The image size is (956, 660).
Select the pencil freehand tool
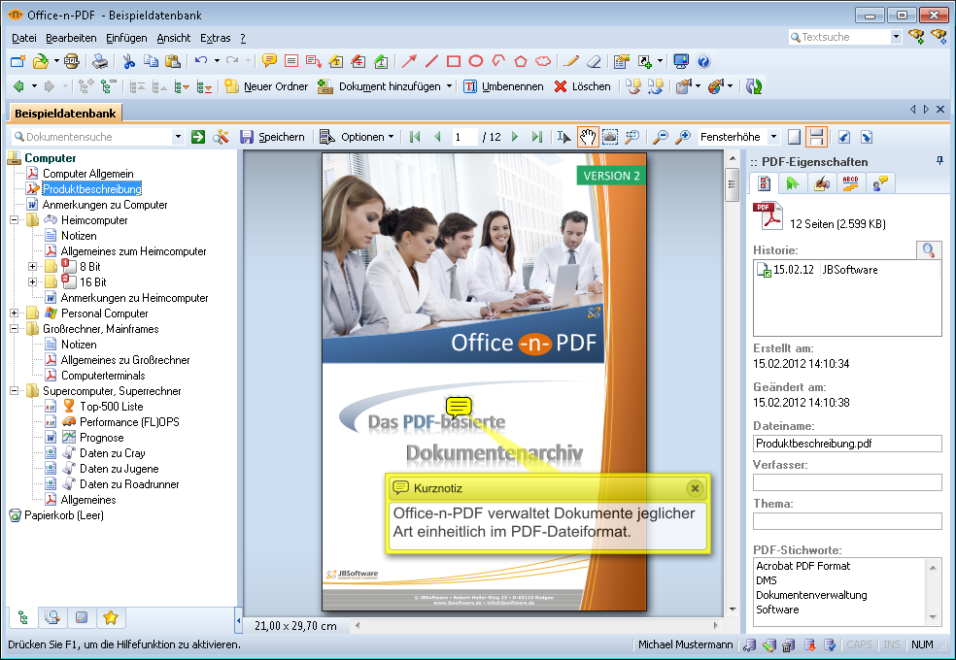571,61
